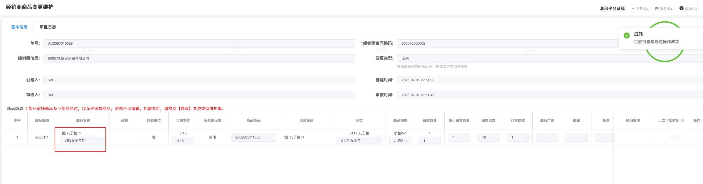Open the 消息中心 link
The image size is (703, 184).
pos(667,9)
